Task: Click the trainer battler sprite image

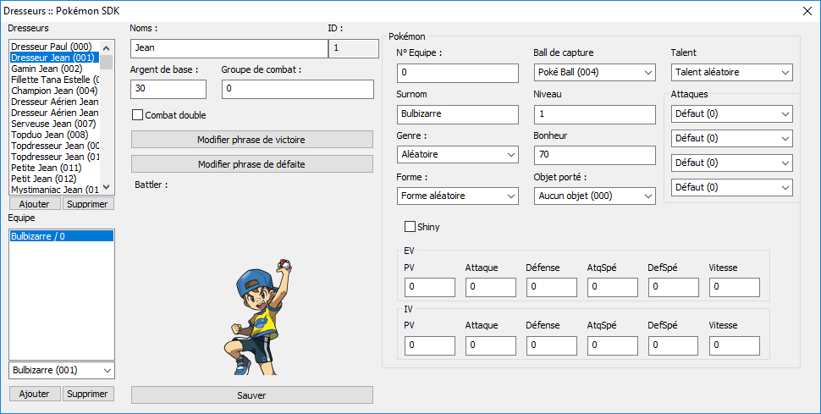Action: click(257, 317)
